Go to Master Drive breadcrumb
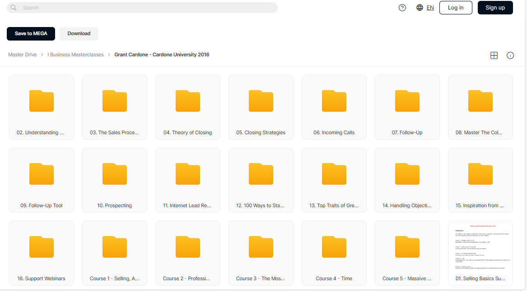Image resolution: width=527 pixels, height=291 pixels. coord(23,55)
